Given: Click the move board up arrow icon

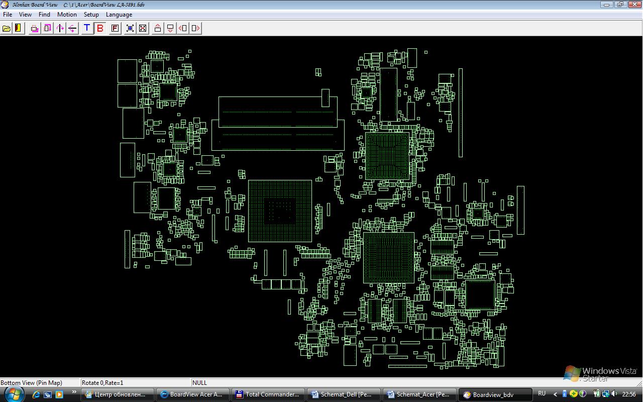Looking at the screenshot, I should coord(158,28).
